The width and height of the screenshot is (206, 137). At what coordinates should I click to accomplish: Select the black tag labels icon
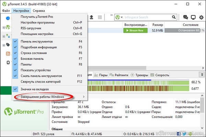pos(8,45)
